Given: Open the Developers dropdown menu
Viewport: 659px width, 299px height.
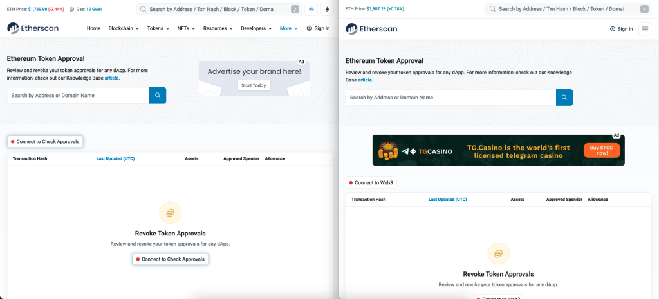Looking at the screenshot, I should 256,28.
